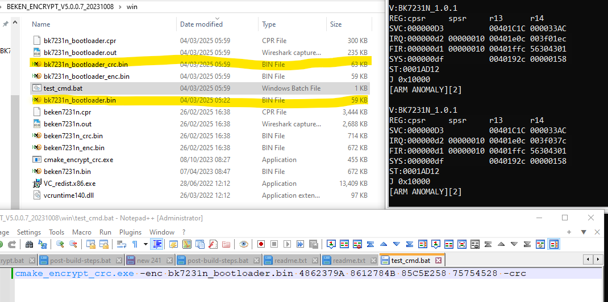Click the Zoom Out magnifier icon
608x302 pixels.
(x=73, y=244)
